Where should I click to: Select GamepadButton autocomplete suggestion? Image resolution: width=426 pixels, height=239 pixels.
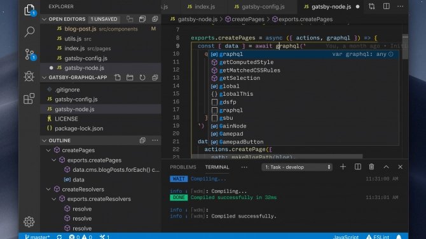tap(303, 142)
